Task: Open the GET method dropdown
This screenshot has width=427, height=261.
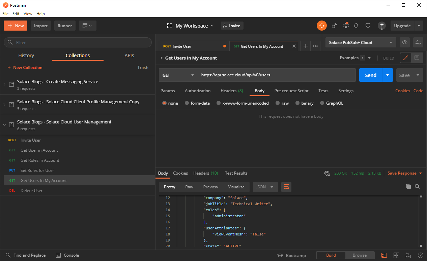Action: 178,75
